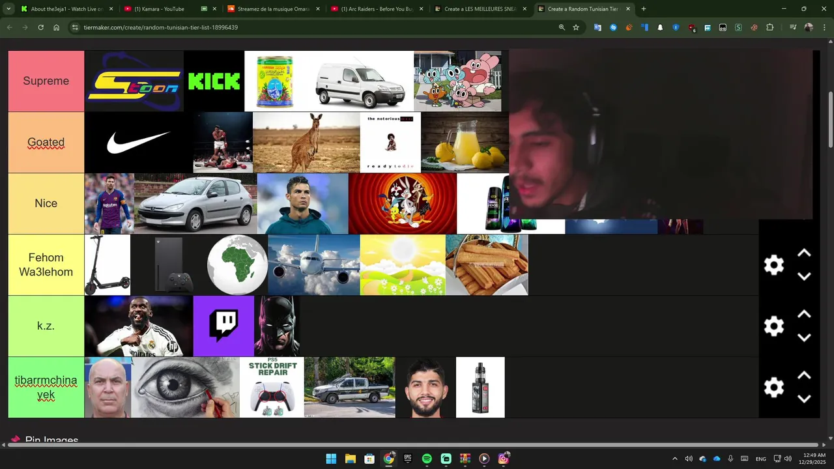
Task: Edit the Supreme tier label
Action: (x=46, y=81)
